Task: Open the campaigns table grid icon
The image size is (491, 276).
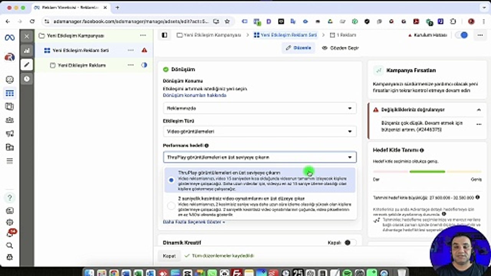Action: pyautogui.click(x=10, y=93)
